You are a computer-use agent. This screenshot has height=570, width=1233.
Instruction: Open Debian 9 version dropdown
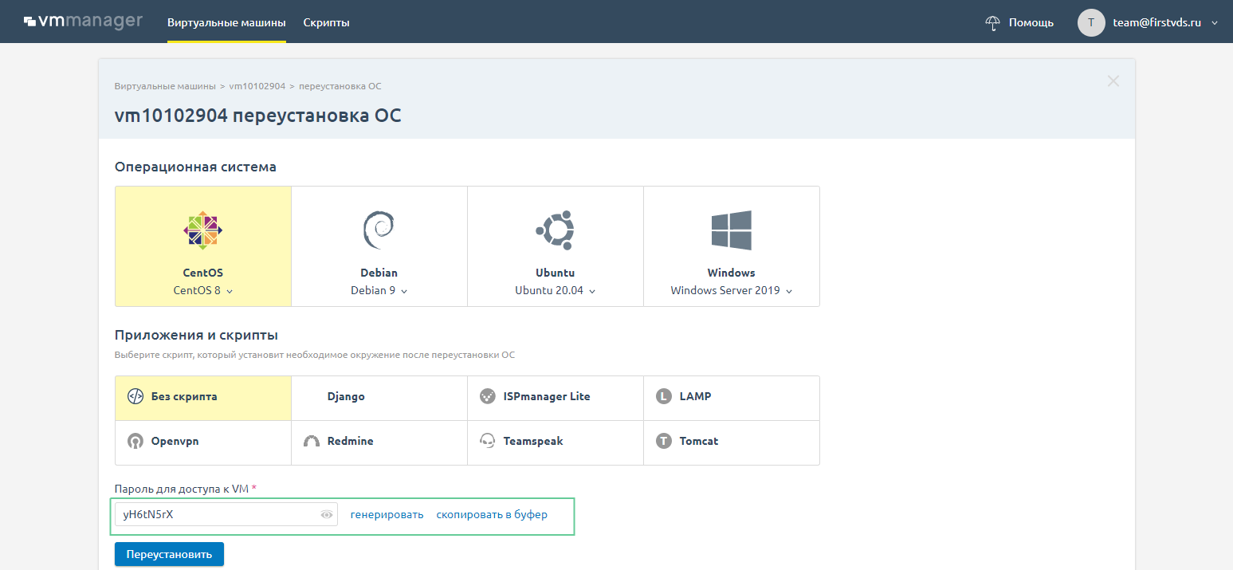point(379,291)
